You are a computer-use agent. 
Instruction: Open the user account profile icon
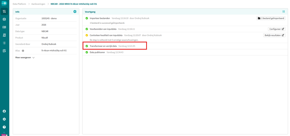tap(4, 111)
